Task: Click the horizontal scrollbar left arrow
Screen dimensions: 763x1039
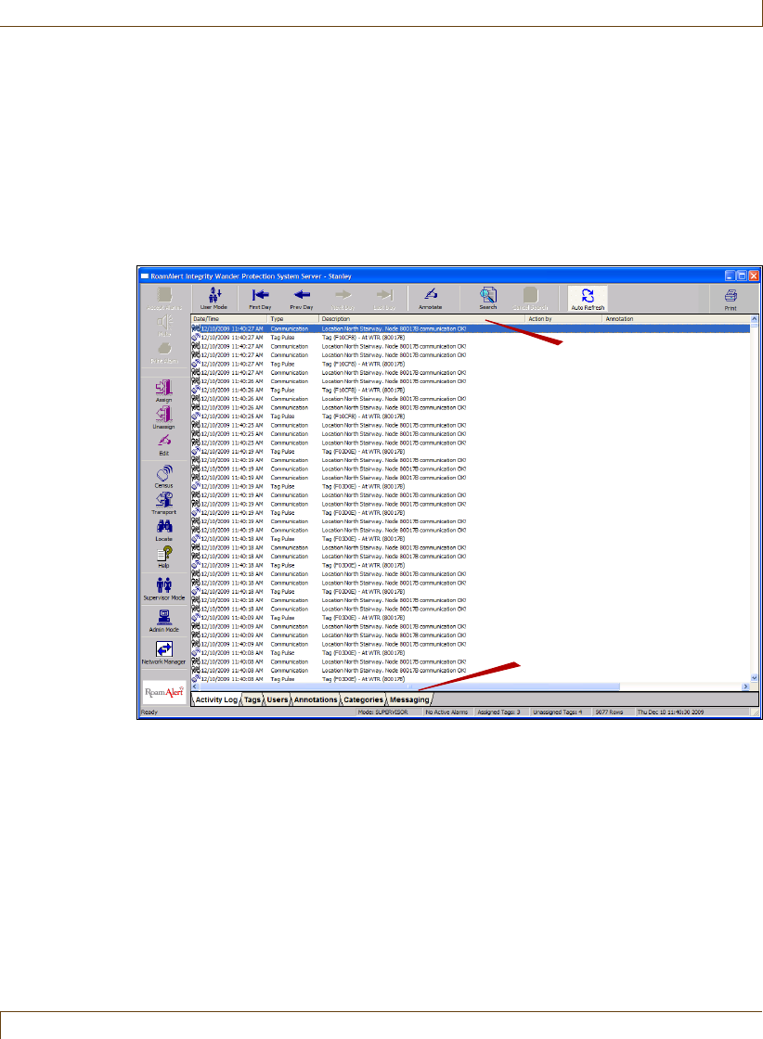Action: click(195, 687)
